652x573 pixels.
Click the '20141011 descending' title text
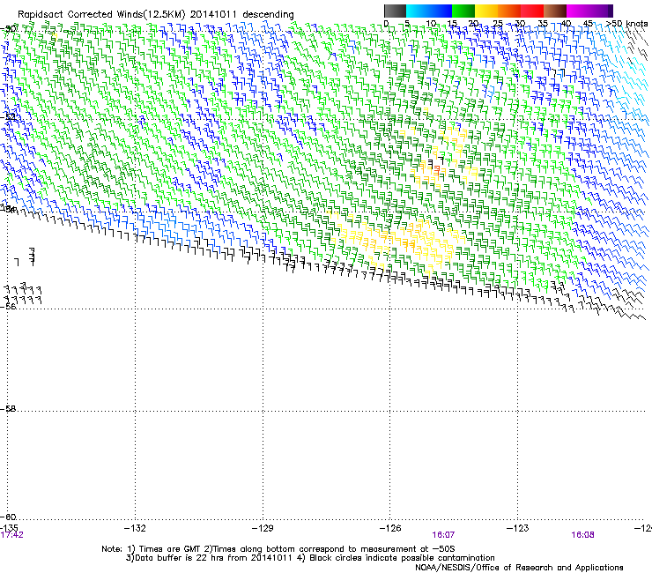[x=242, y=15]
